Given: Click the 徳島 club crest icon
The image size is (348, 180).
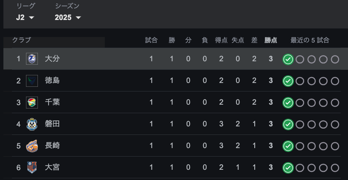Looking at the screenshot, I should tap(32, 81).
